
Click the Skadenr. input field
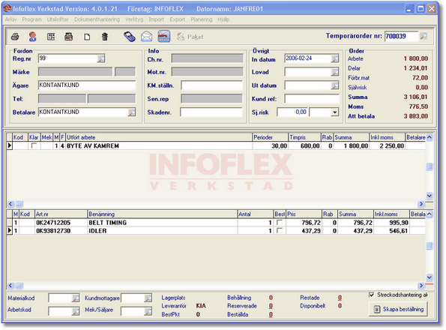pyautogui.click(x=211, y=112)
